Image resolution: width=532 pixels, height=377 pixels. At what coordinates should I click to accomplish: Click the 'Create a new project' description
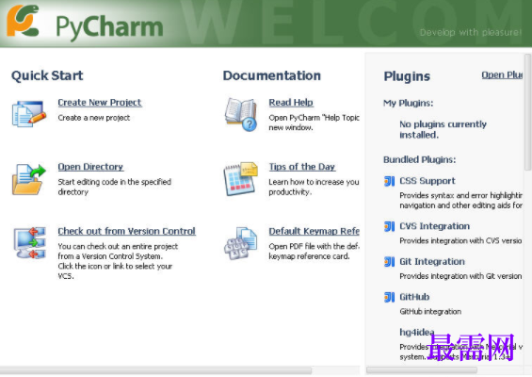94,118
